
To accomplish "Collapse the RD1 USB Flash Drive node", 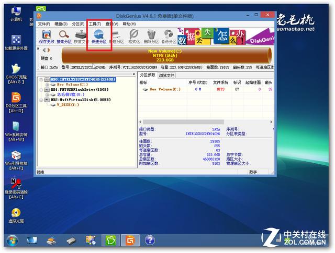I will click(41, 90).
